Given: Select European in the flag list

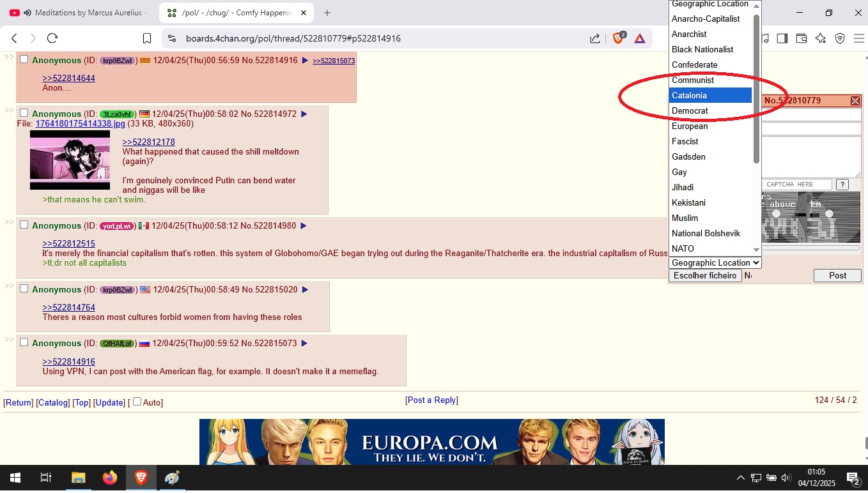Looking at the screenshot, I should click(x=710, y=126).
